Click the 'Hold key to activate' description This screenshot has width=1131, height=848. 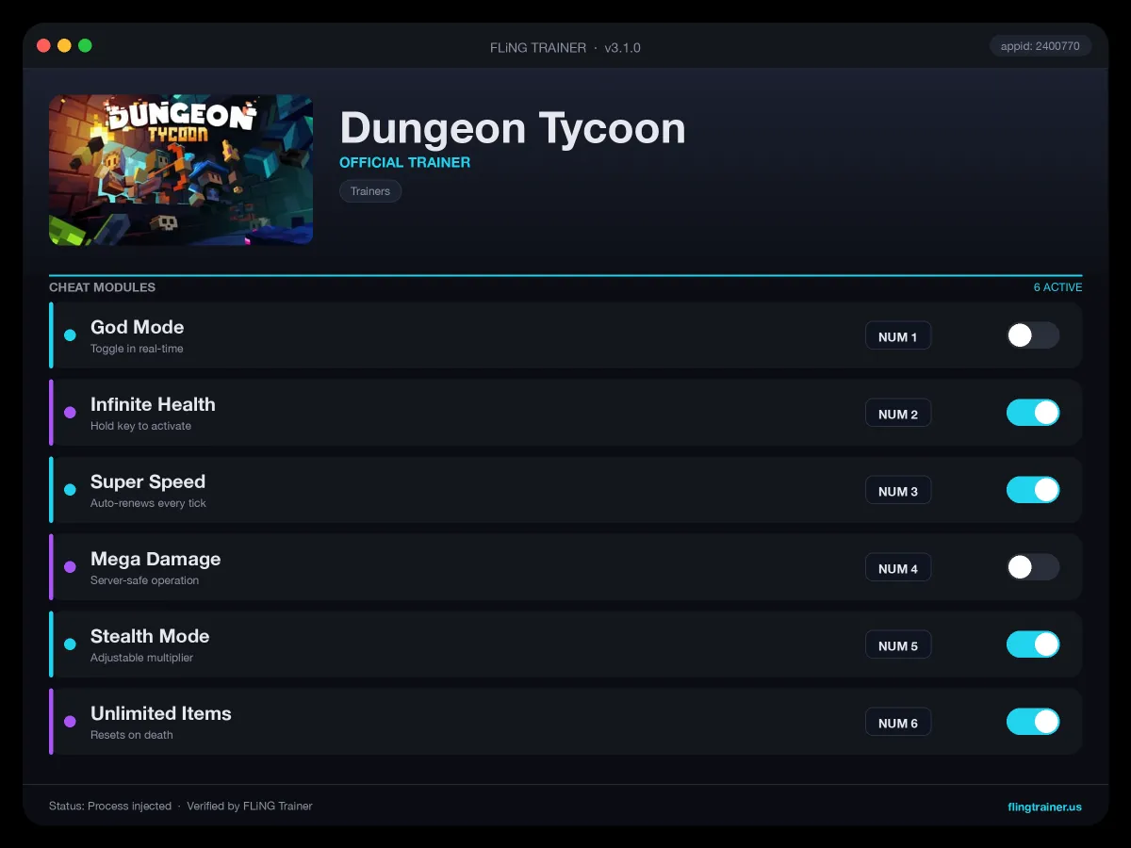140,426
